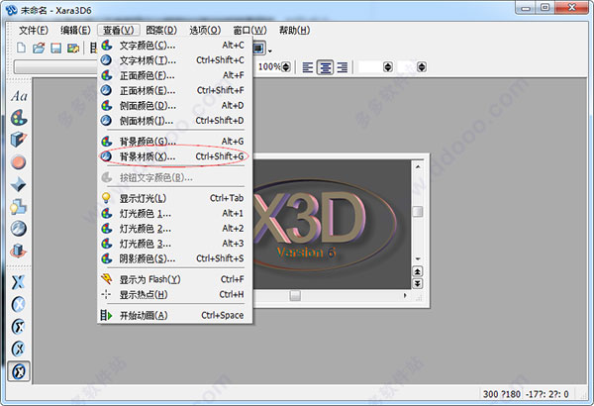
Task: Align text left
Action: click(308, 67)
